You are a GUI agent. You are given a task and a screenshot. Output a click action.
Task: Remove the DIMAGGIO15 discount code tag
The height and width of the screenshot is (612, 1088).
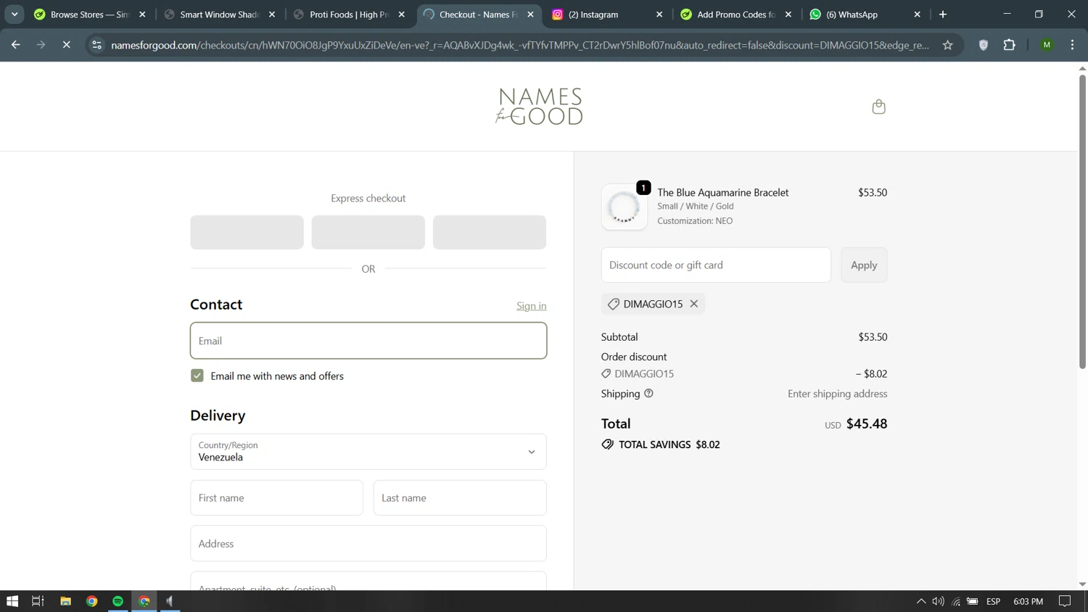(x=694, y=304)
